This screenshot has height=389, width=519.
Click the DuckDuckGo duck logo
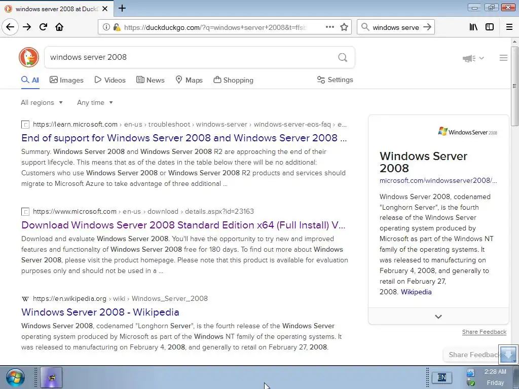[29, 57]
